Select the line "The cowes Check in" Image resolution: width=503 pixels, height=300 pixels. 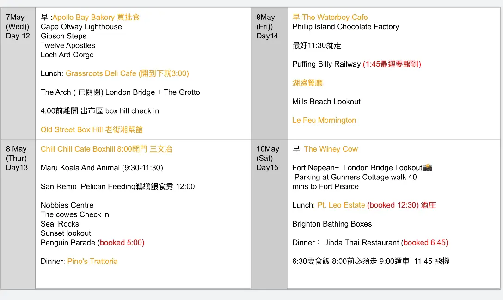[75, 214]
